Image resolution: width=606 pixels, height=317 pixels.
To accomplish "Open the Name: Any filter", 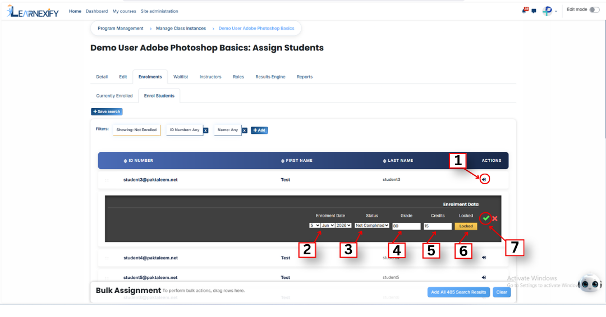I will coord(228,130).
